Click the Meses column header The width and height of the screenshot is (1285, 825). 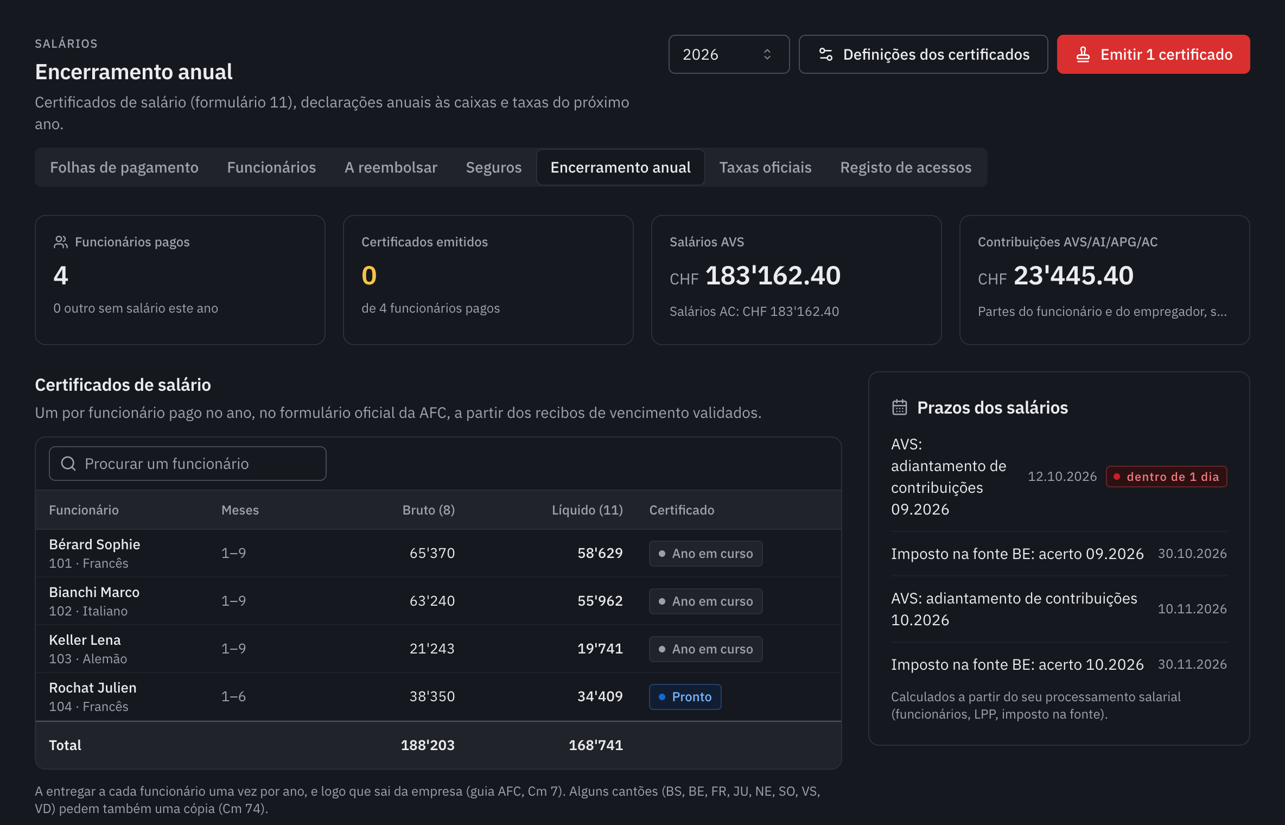240,510
